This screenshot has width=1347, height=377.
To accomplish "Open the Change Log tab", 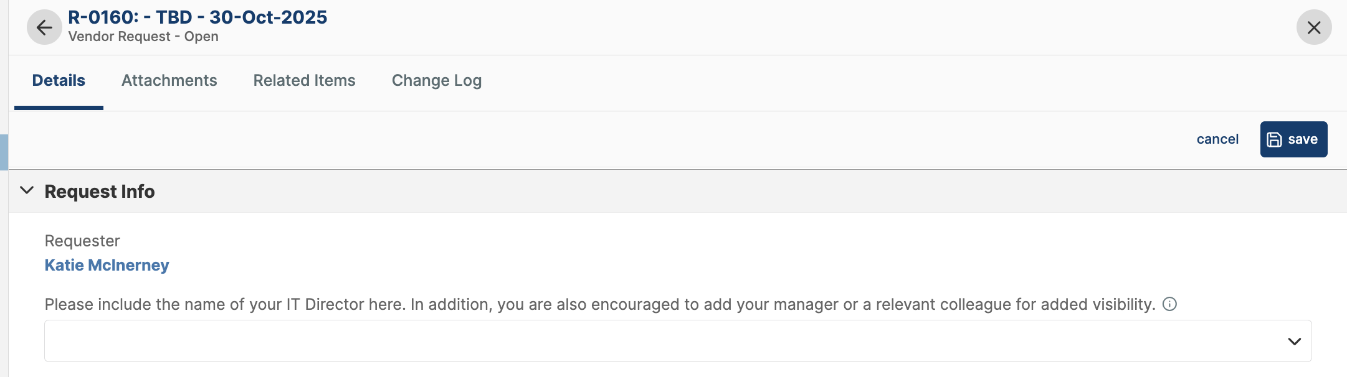I will [436, 80].
